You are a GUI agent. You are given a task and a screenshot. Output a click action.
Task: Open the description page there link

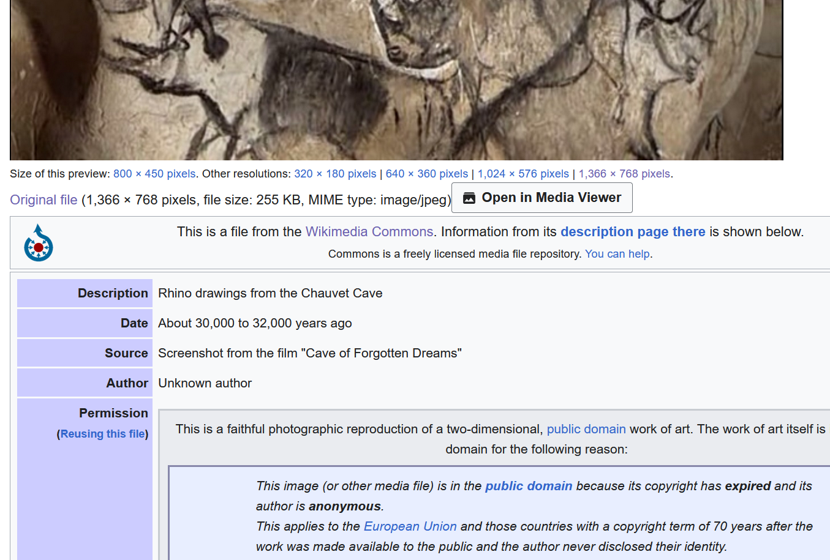click(x=632, y=232)
